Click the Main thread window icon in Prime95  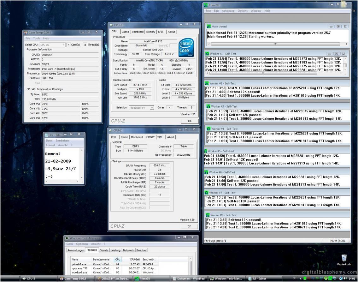[209, 27]
